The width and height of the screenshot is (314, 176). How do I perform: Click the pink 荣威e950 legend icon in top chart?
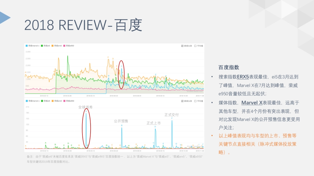(64, 45)
